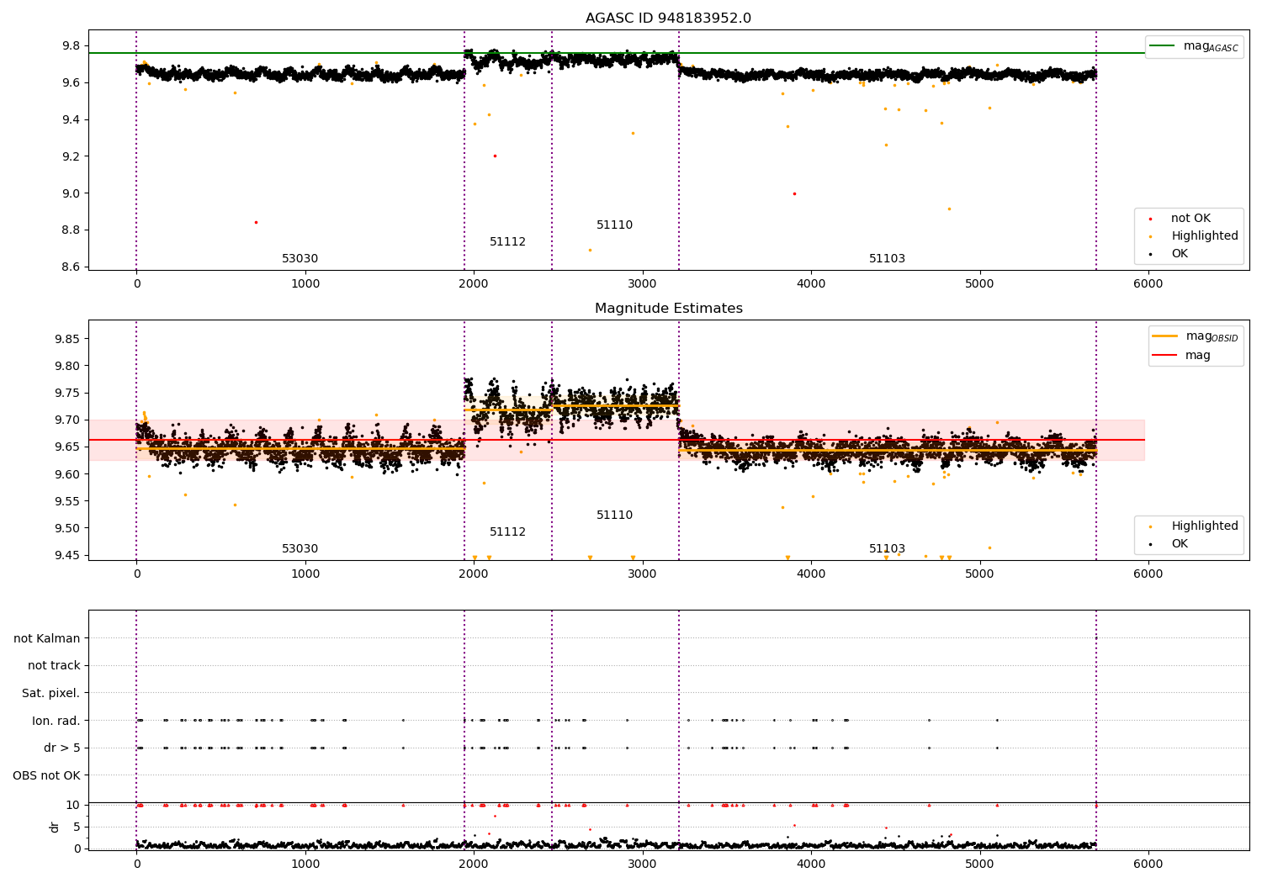Screen dimensions: 1262x883
Task: Click the dr axis tick label 5
Action: [77, 827]
